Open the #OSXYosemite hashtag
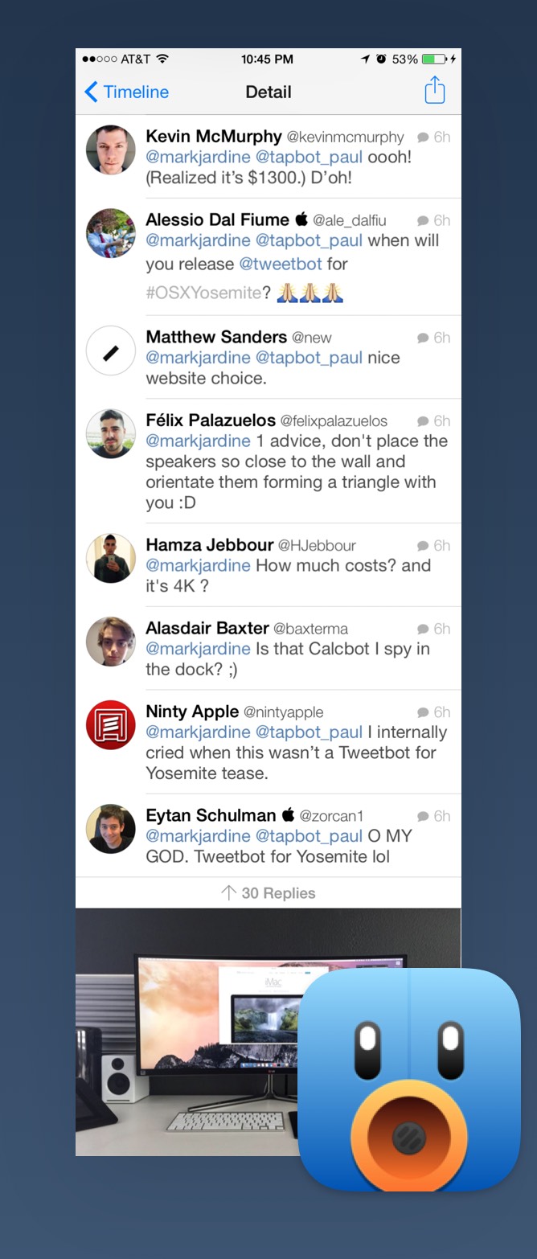The width and height of the screenshot is (537, 1259). [203, 293]
